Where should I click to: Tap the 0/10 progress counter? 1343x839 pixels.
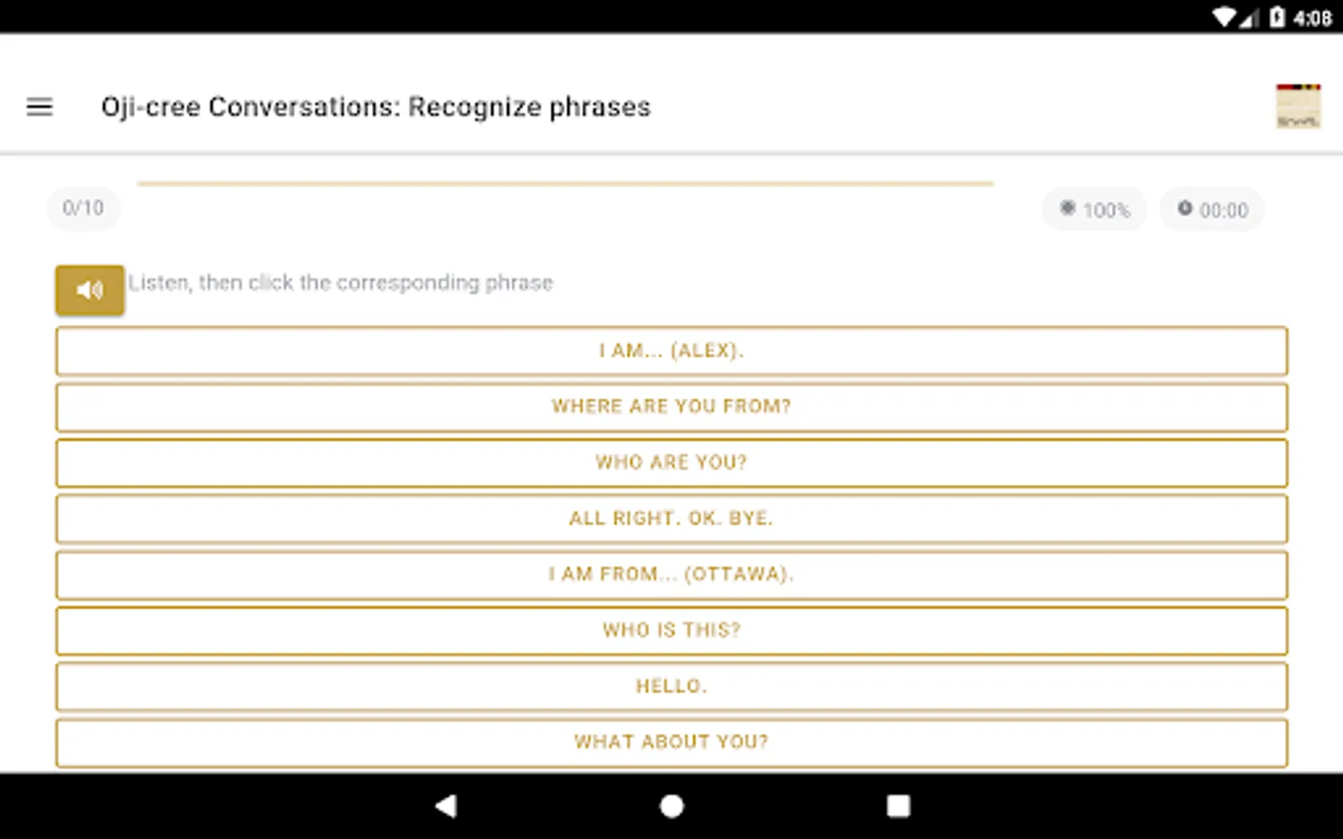click(83, 208)
